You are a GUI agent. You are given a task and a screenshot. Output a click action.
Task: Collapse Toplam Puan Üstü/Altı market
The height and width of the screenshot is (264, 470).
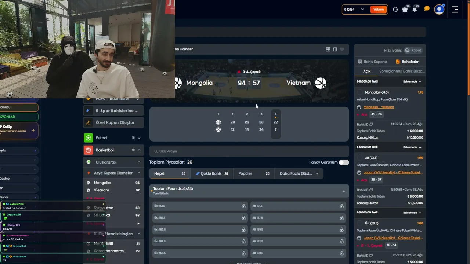tap(344, 191)
